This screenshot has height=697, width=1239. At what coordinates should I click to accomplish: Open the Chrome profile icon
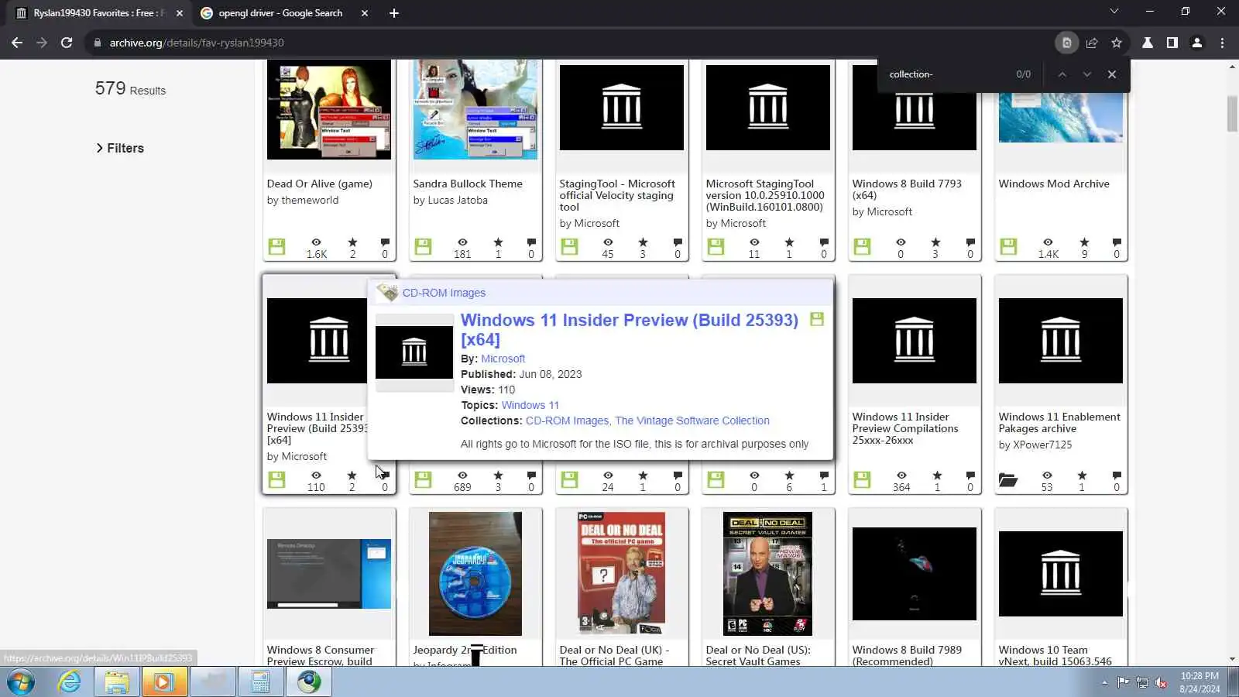tap(1197, 43)
